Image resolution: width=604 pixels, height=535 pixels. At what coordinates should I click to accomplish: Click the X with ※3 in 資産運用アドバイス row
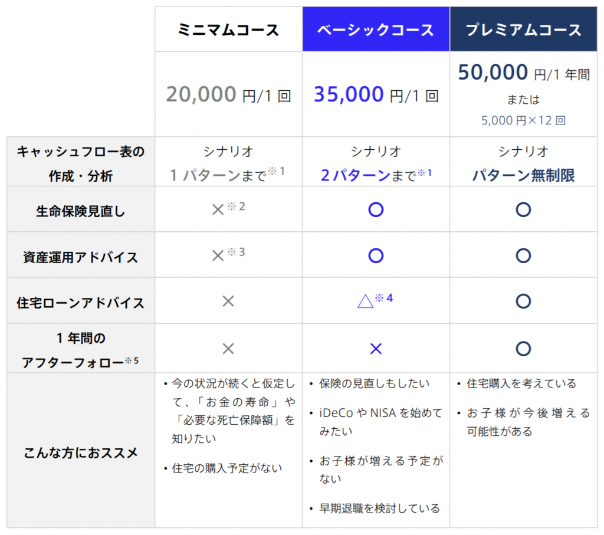pos(218,255)
